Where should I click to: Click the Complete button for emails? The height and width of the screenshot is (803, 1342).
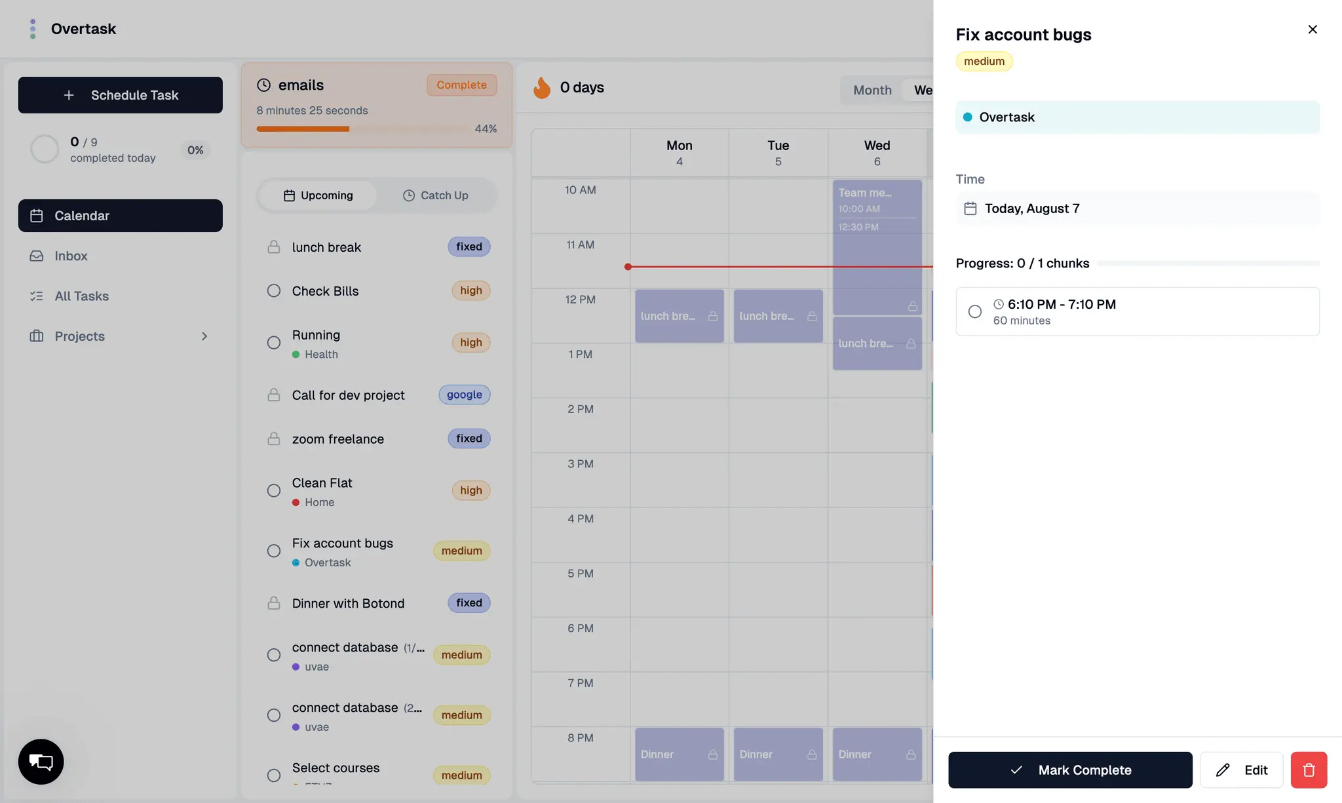(462, 85)
